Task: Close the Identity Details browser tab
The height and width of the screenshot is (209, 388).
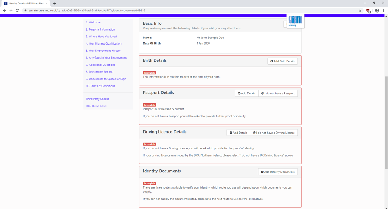Action: 47,4
